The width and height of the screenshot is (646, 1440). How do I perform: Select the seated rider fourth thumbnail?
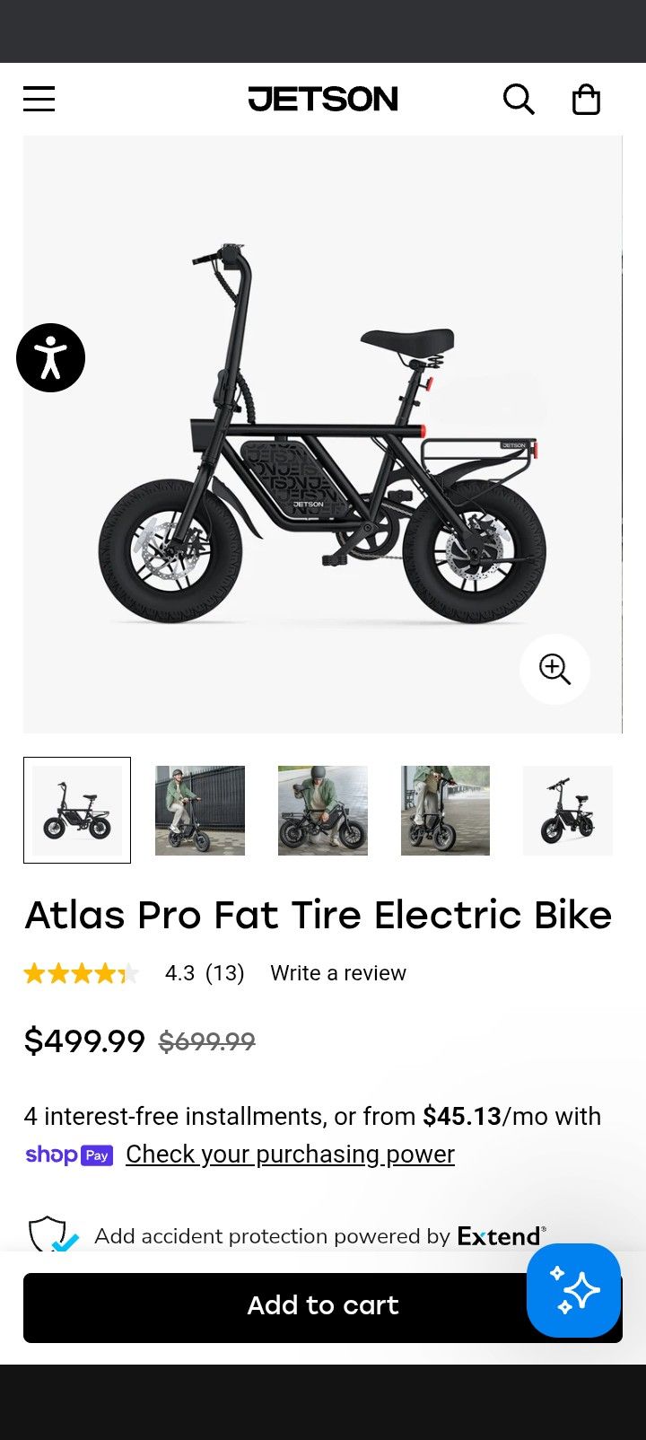click(445, 810)
